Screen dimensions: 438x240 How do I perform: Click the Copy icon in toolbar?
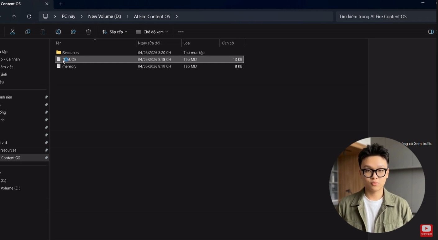click(28, 32)
